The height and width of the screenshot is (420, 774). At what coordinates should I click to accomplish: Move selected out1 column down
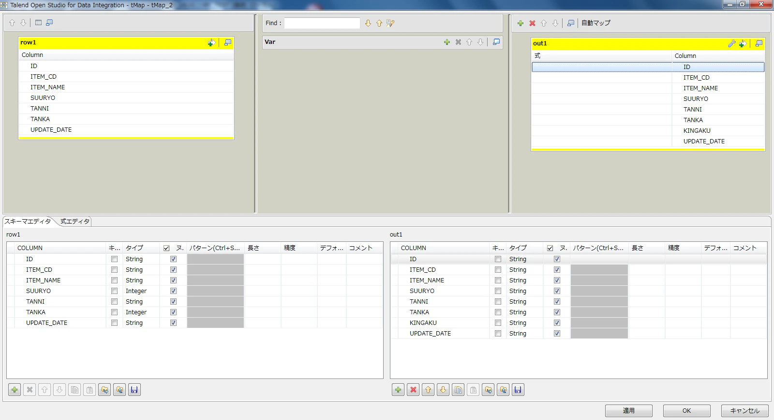coord(443,390)
